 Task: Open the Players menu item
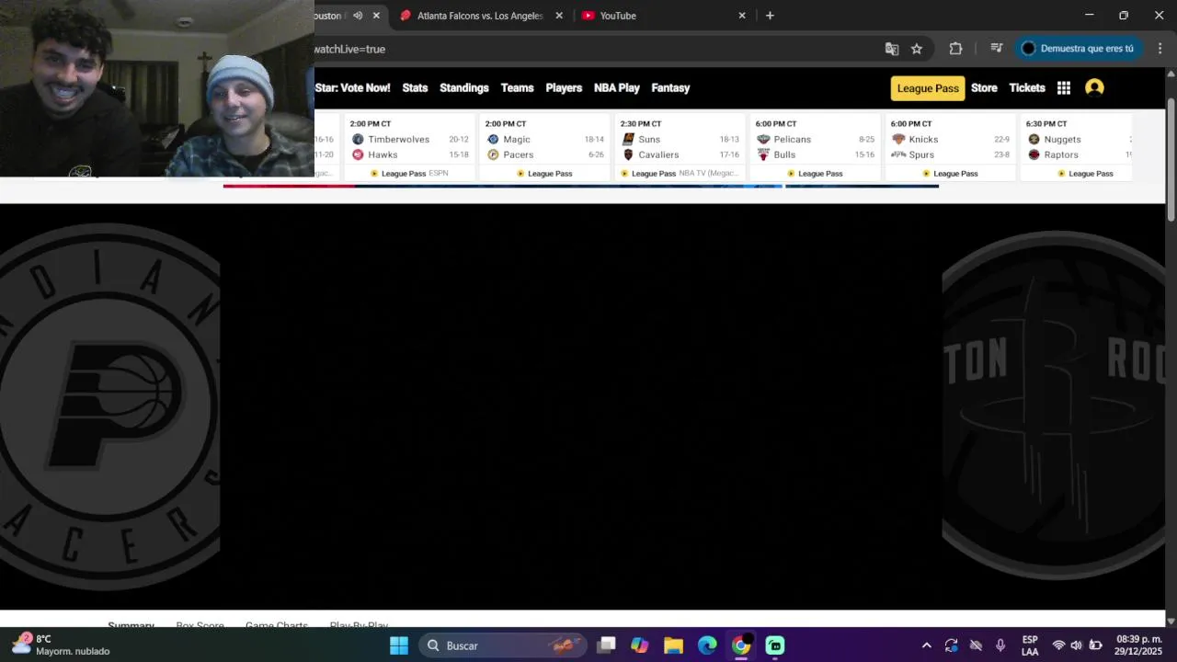(x=564, y=88)
